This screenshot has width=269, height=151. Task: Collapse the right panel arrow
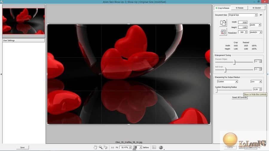[268, 74]
